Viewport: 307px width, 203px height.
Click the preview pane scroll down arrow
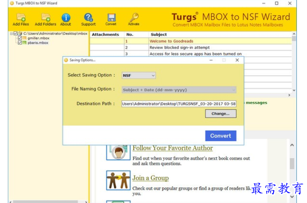[x=292, y=197]
